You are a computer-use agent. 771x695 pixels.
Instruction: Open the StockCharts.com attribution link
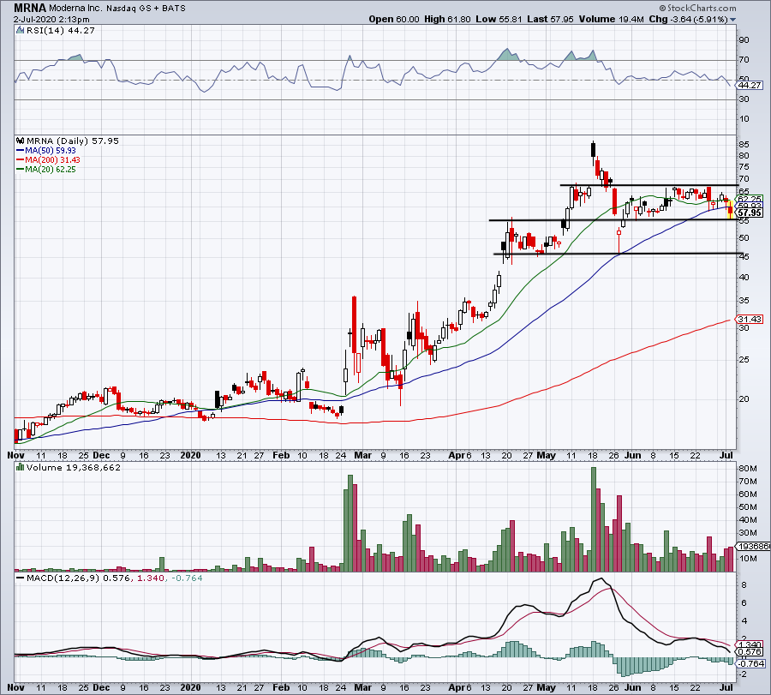(x=697, y=8)
